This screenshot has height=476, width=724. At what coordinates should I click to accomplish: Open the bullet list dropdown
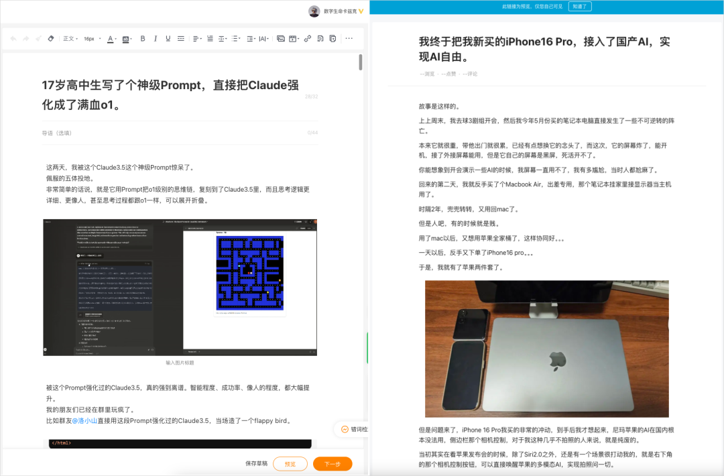point(236,39)
